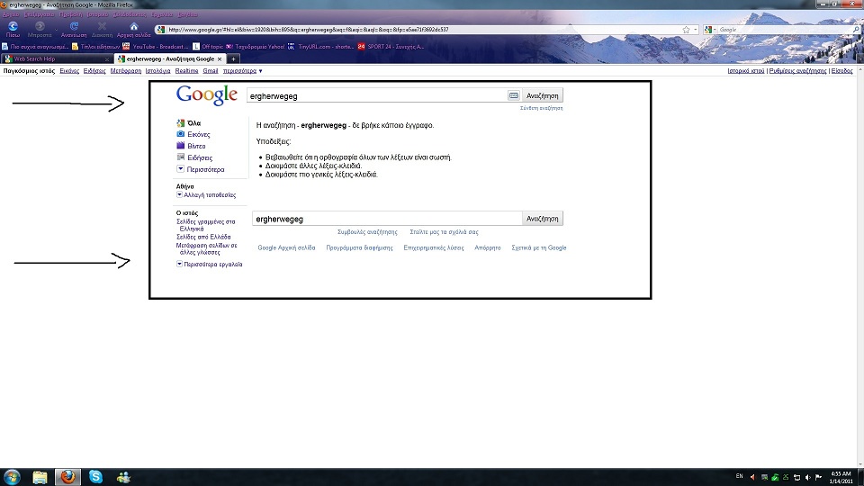Open the Ιστορικό menu

click(x=97, y=15)
